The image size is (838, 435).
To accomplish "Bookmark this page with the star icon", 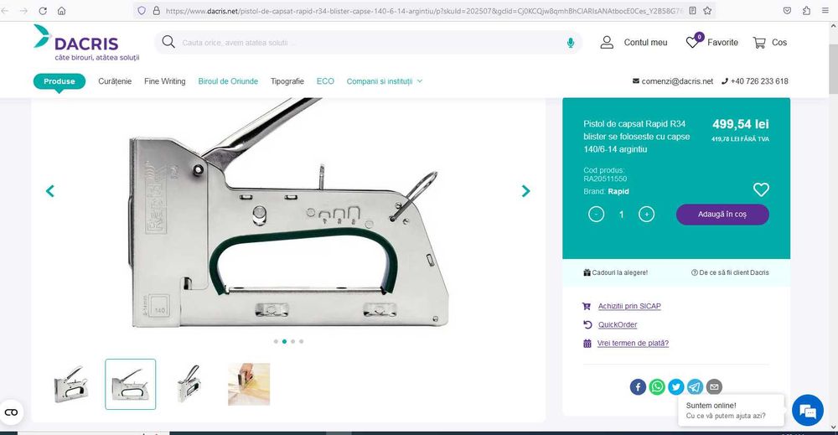I will click(x=707, y=10).
